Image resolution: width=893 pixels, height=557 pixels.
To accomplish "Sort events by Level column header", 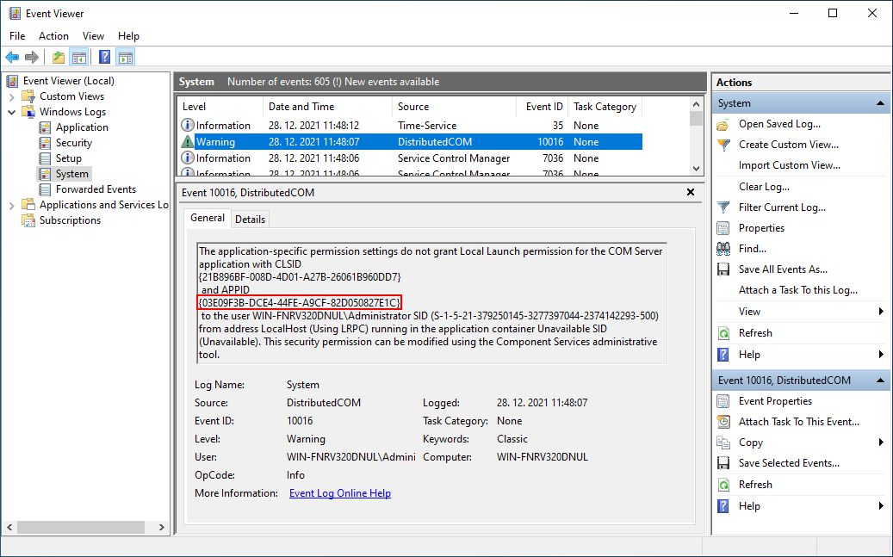I will click(220, 107).
